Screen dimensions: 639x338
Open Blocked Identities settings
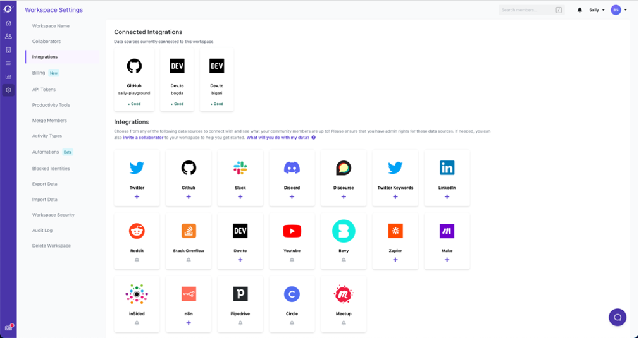point(51,169)
